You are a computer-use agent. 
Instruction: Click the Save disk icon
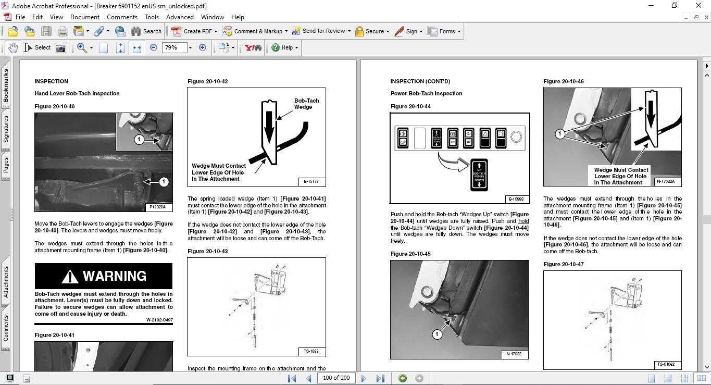tap(46, 31)
